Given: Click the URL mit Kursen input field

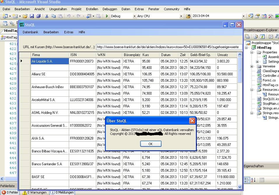Looking at the screenshot, I should coord(169,47).
